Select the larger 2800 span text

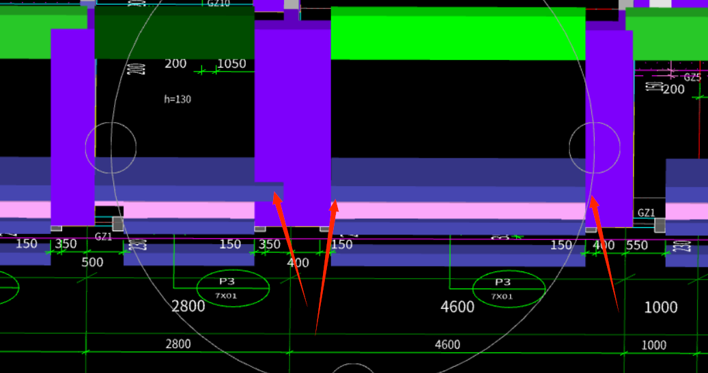tap(188, 307)
